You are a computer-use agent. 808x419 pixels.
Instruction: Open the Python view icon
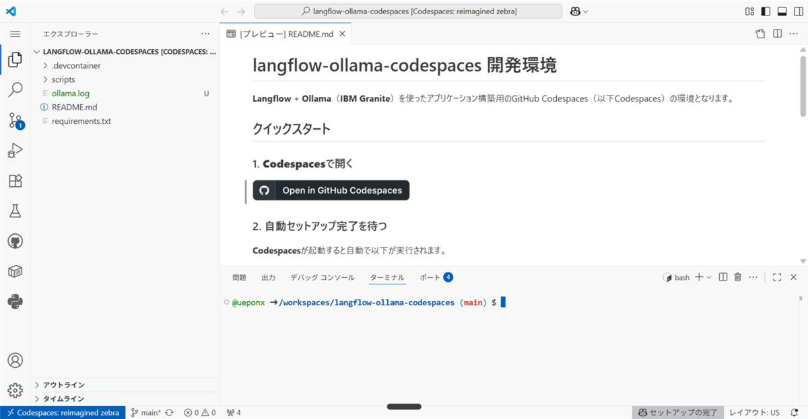[15, 301]
